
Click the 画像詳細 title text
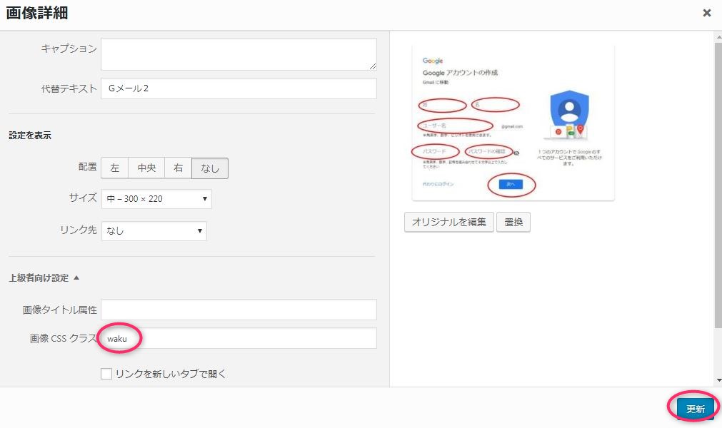[37, 13]
